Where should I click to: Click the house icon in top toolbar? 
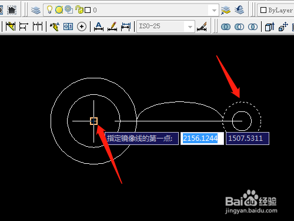[12, 10]
